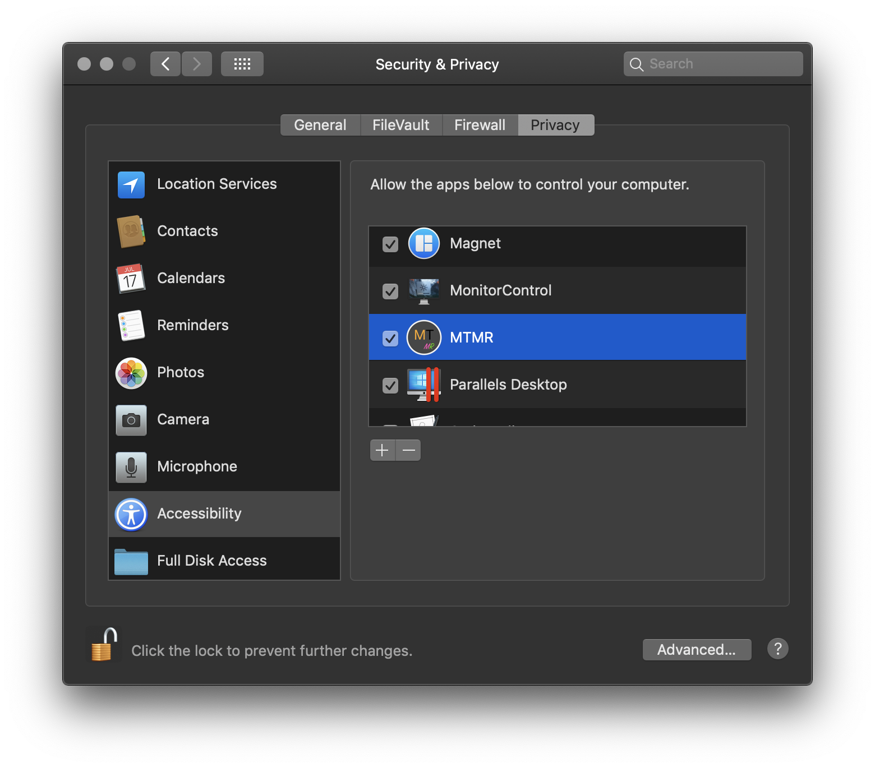Navigate back with the left arrow
The height and width of the screenshot is (768, 875).
click(165, 63)
